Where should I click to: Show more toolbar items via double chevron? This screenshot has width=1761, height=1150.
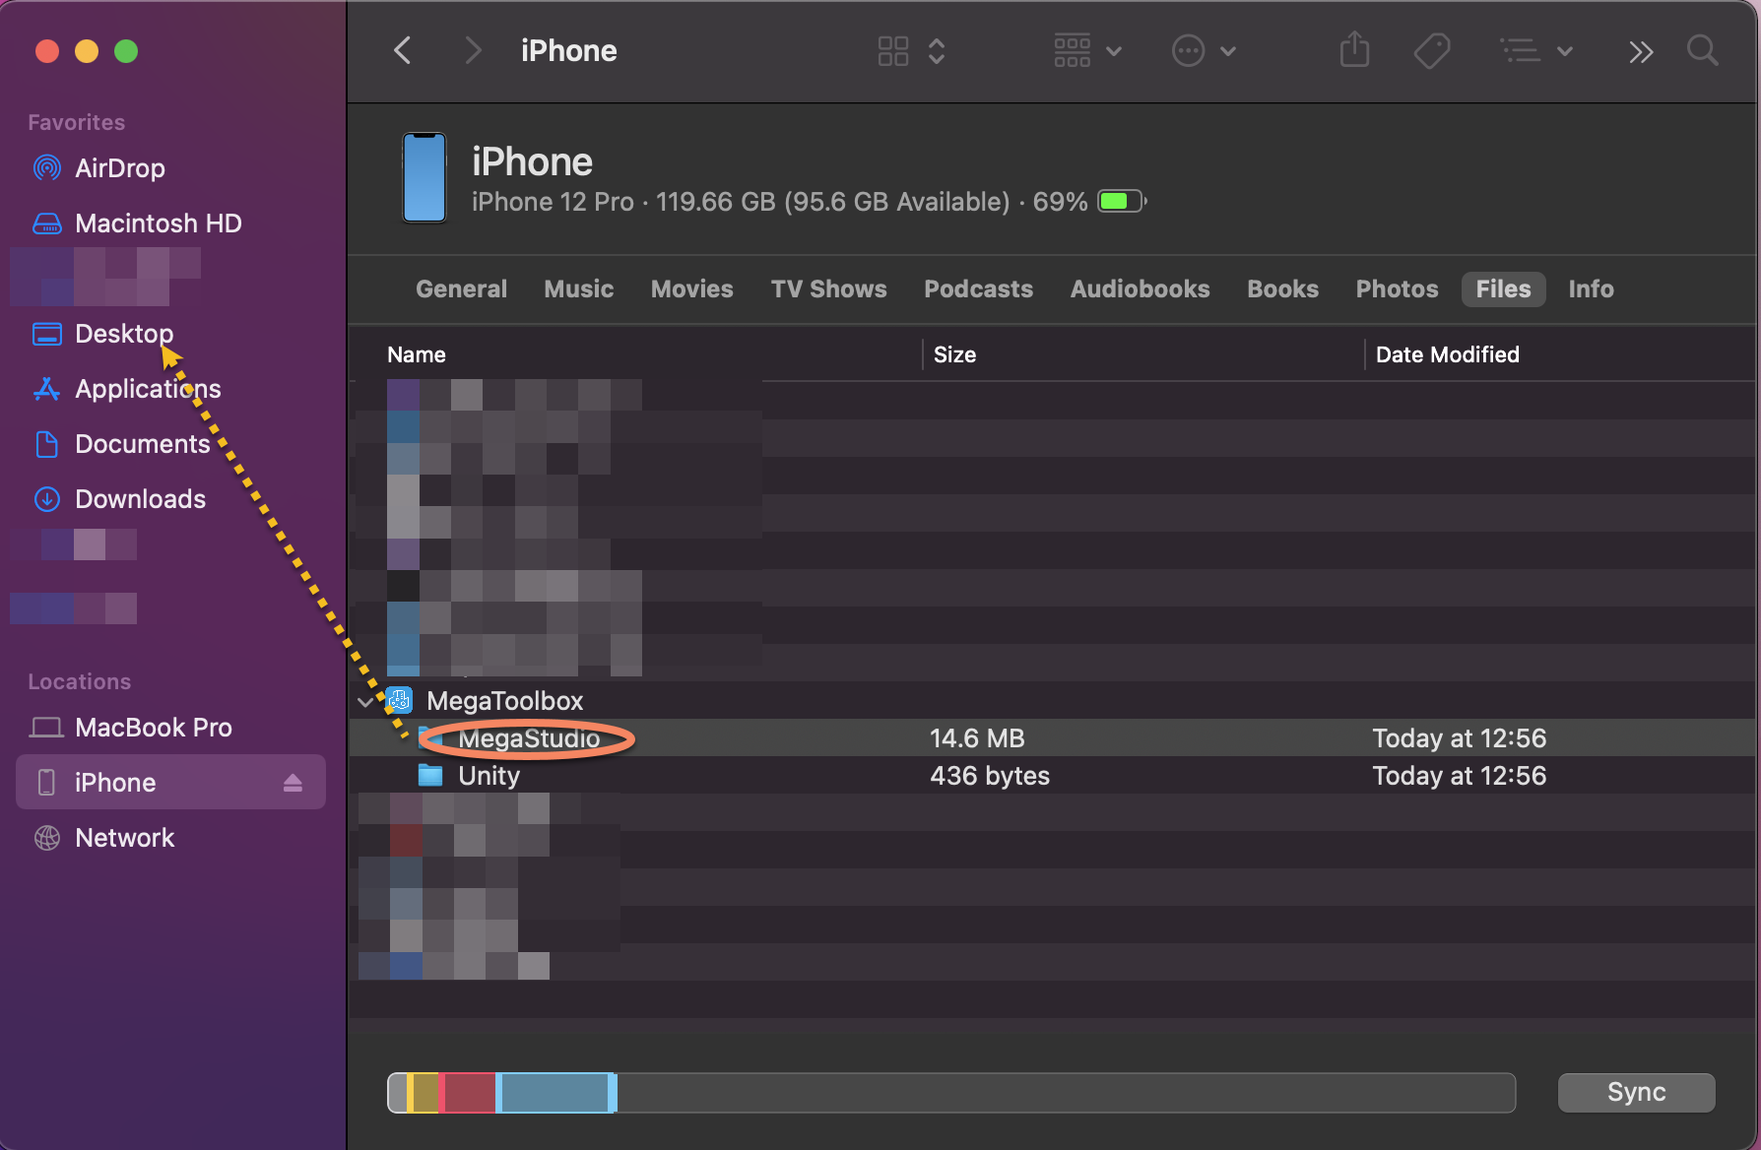[x=1641, y=51]
